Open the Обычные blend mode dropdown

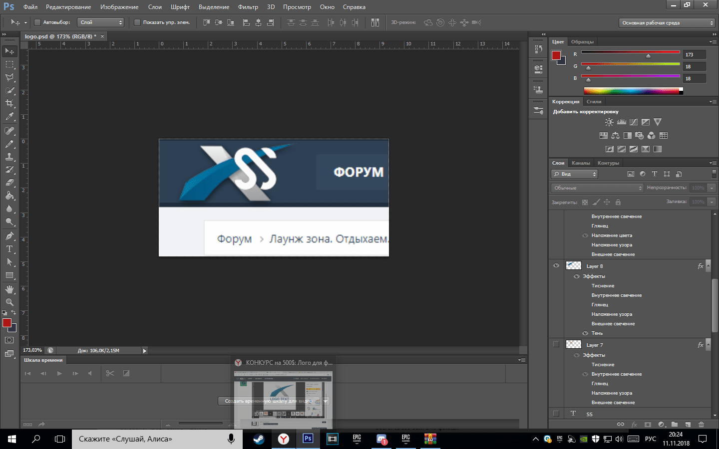coord(597,188)
